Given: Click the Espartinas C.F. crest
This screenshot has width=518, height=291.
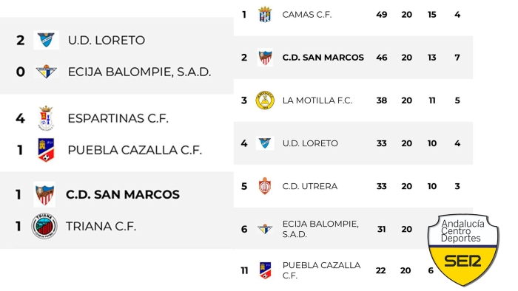Looking at the screenshot, I should click(46, 118).
